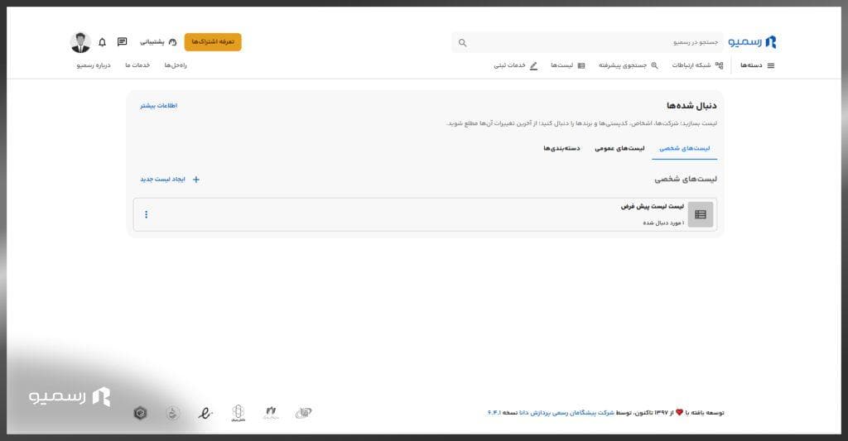Image resolution: width=848 pixels, height=441 pixels.
Task: Switch to the دسته‌بندی‌ها tab
Action: coord(562,148)
